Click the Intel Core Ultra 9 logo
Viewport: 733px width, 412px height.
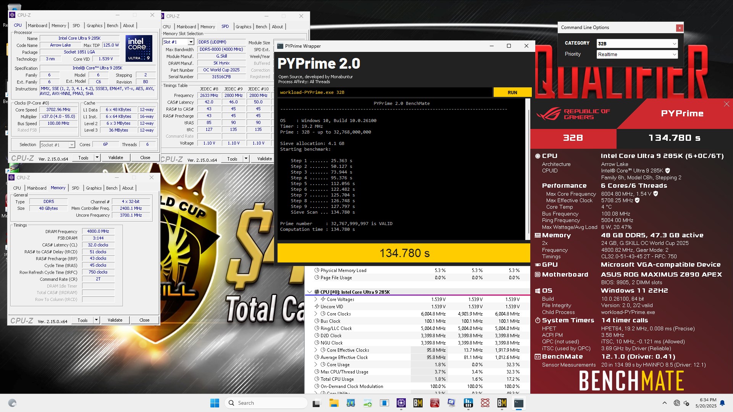coord(139,48)
